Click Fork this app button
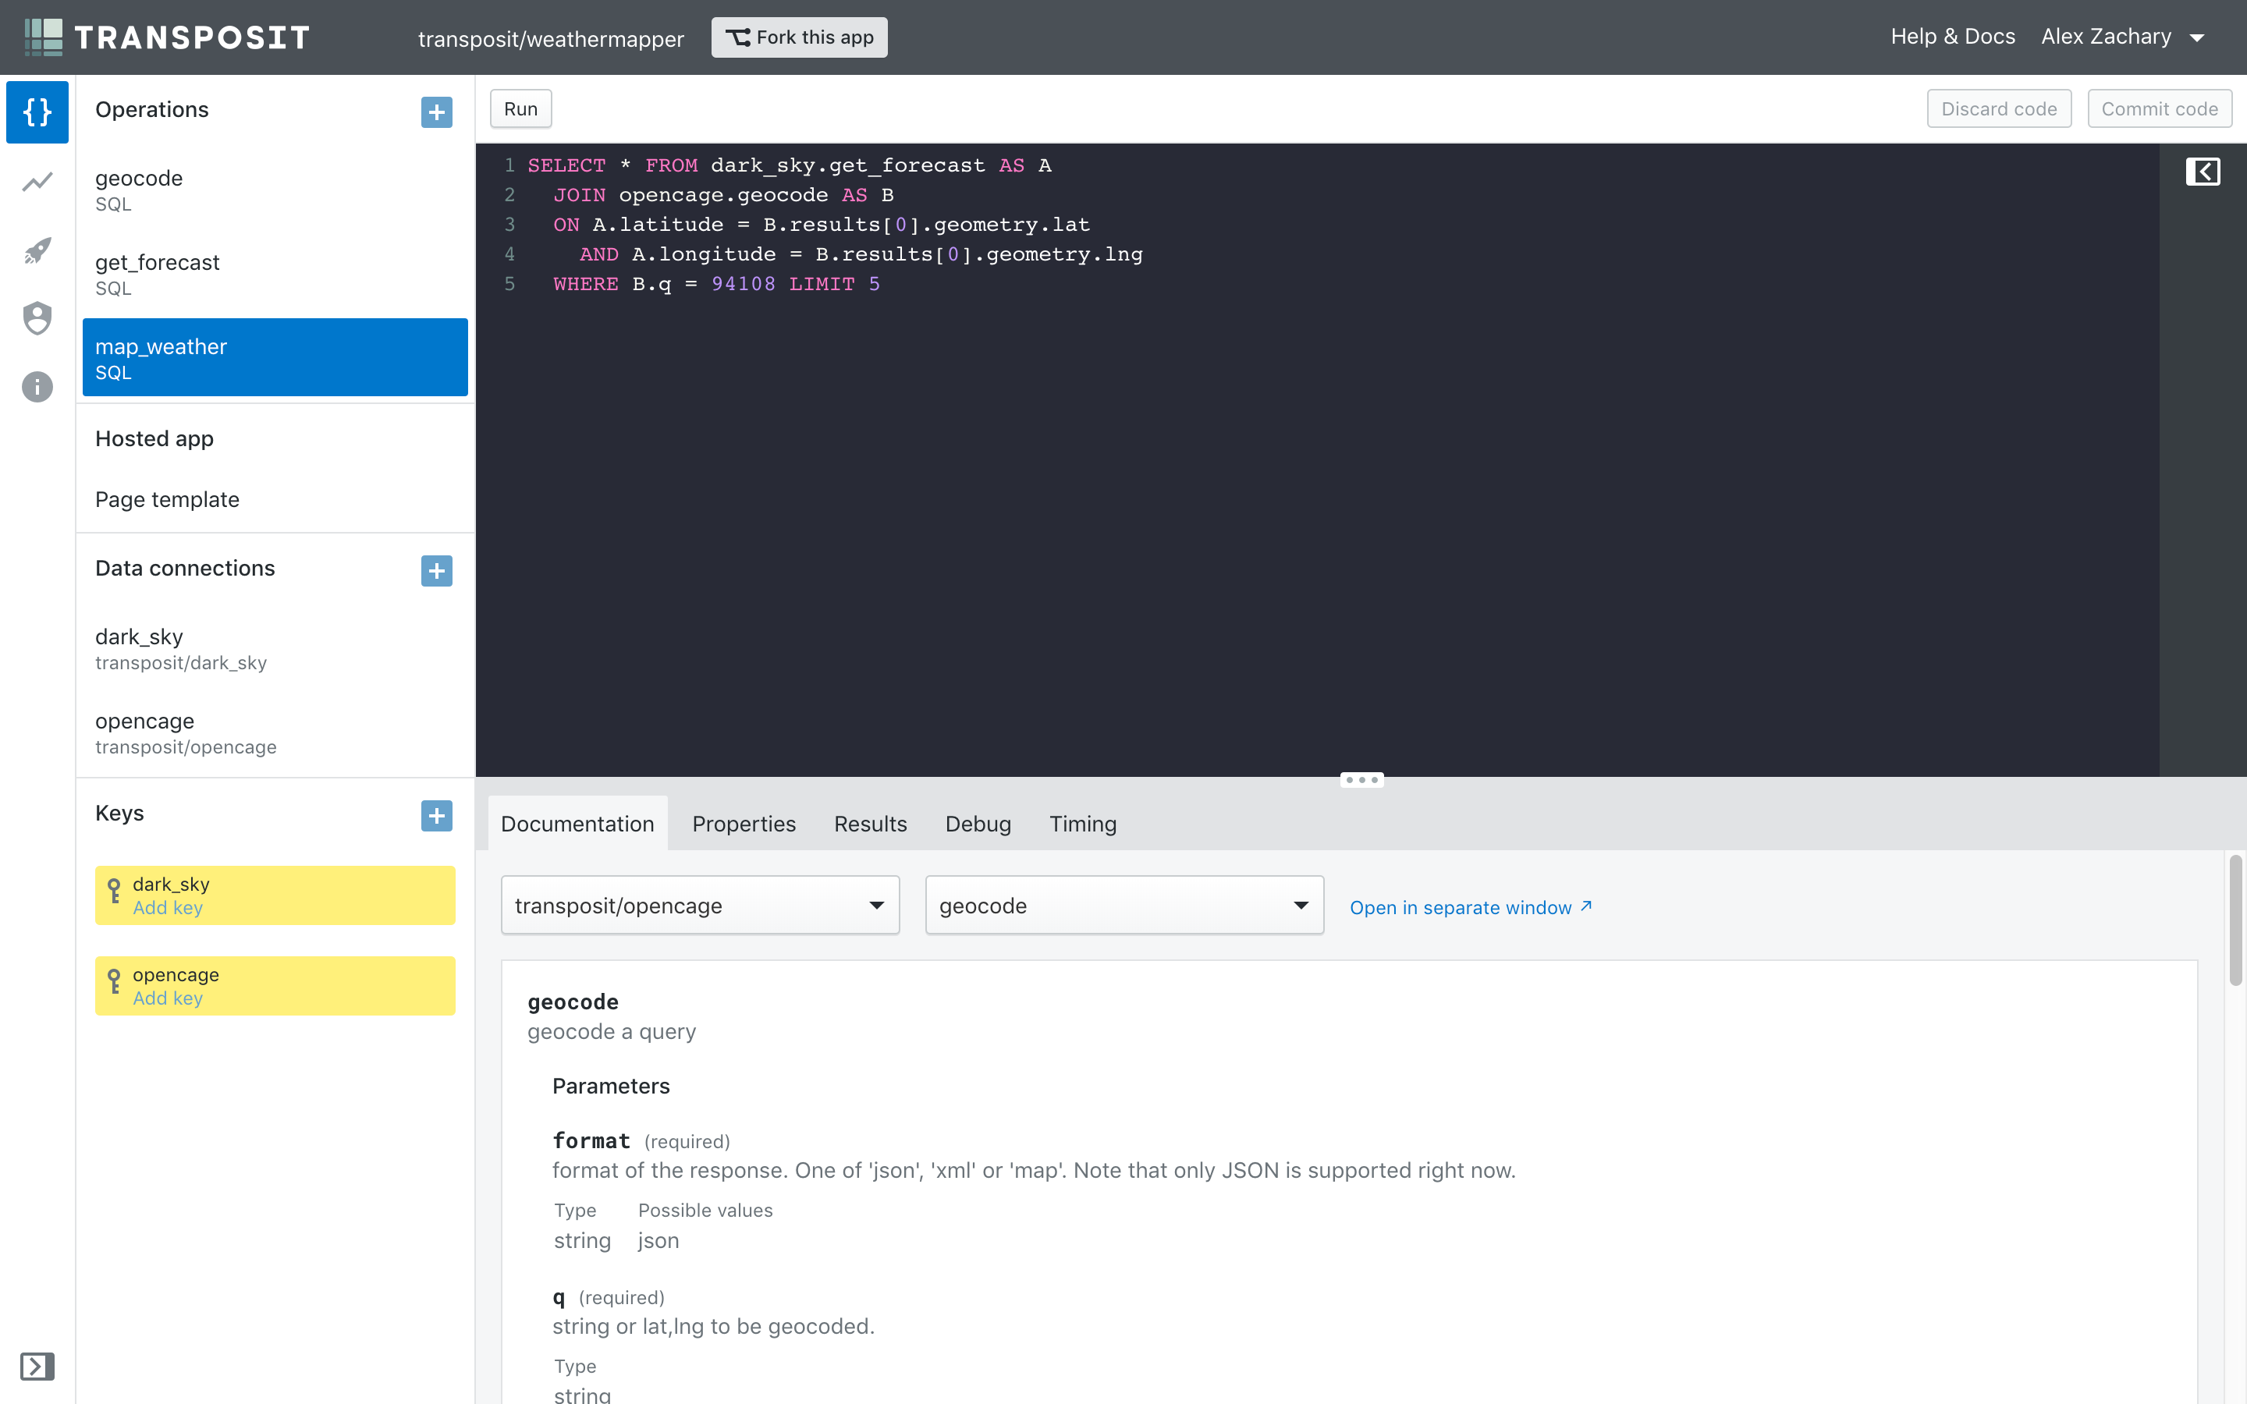 (x=800, y=37)
